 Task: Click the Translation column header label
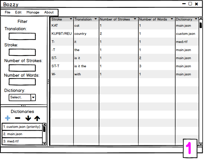(x=83, y=19)
